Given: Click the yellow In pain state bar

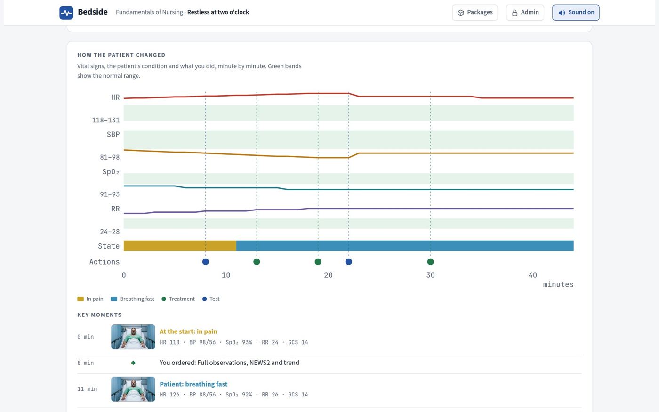Looking at the screenshot, I should tap(180, 246).
